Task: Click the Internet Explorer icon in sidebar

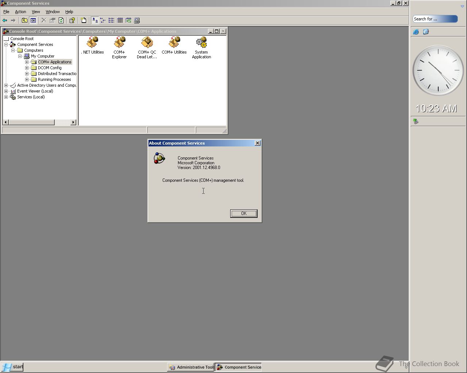Action: point(416,32)
